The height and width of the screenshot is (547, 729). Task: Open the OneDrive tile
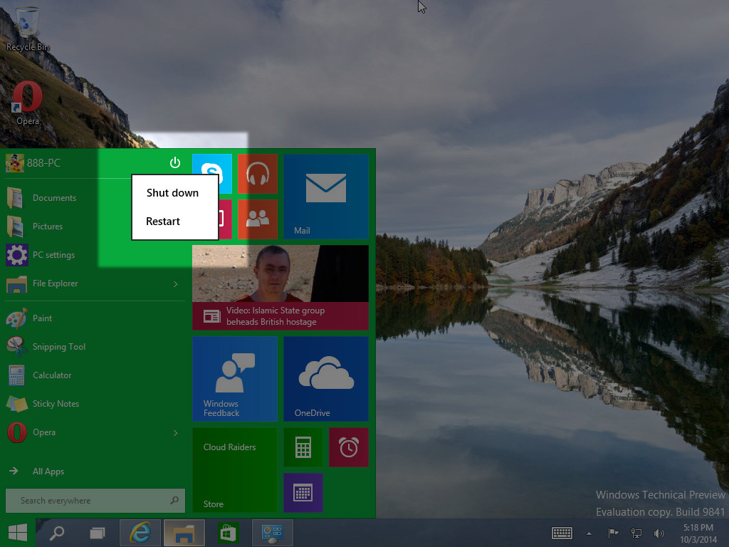click(326, 379)
